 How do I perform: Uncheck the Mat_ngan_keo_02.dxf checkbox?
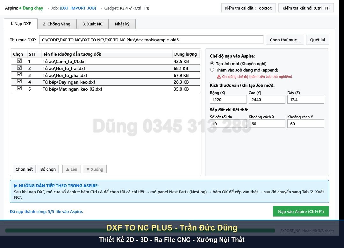point(19,88)
